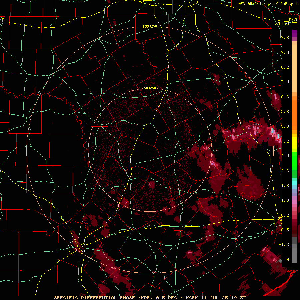This screenshot has width=300, height=300.
Task: Click the 9.0 value on color scale
Action: tap(285, 52)
